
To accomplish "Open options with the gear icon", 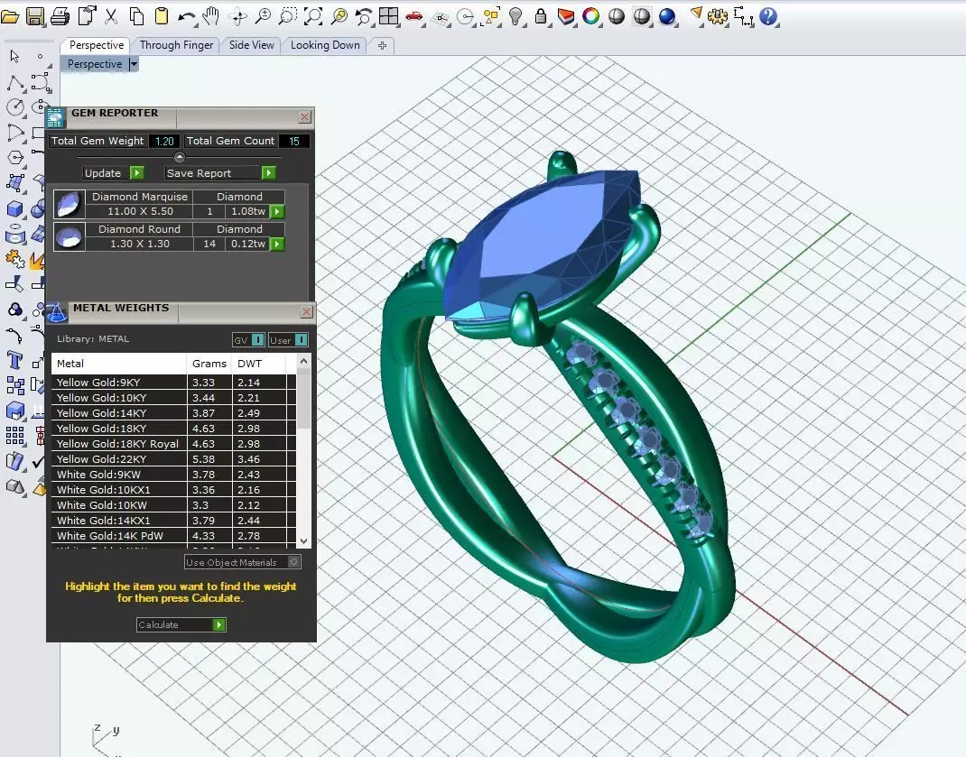I will coord(717,16).
